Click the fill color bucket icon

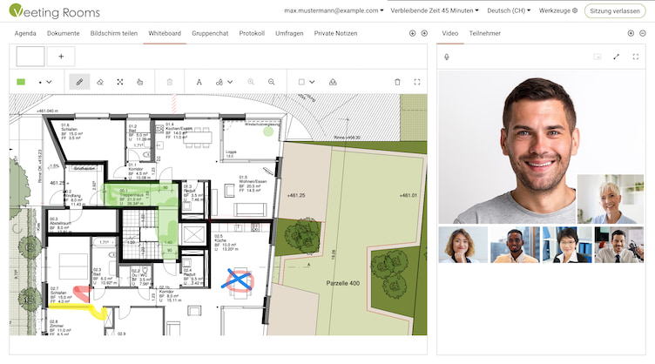tap(333, 82)
